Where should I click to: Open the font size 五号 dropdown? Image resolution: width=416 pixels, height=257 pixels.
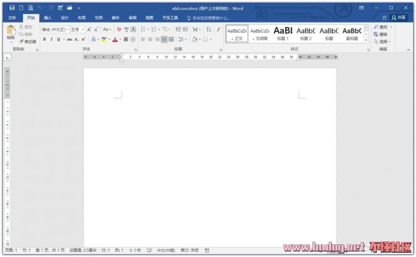[x=83, y=30]
